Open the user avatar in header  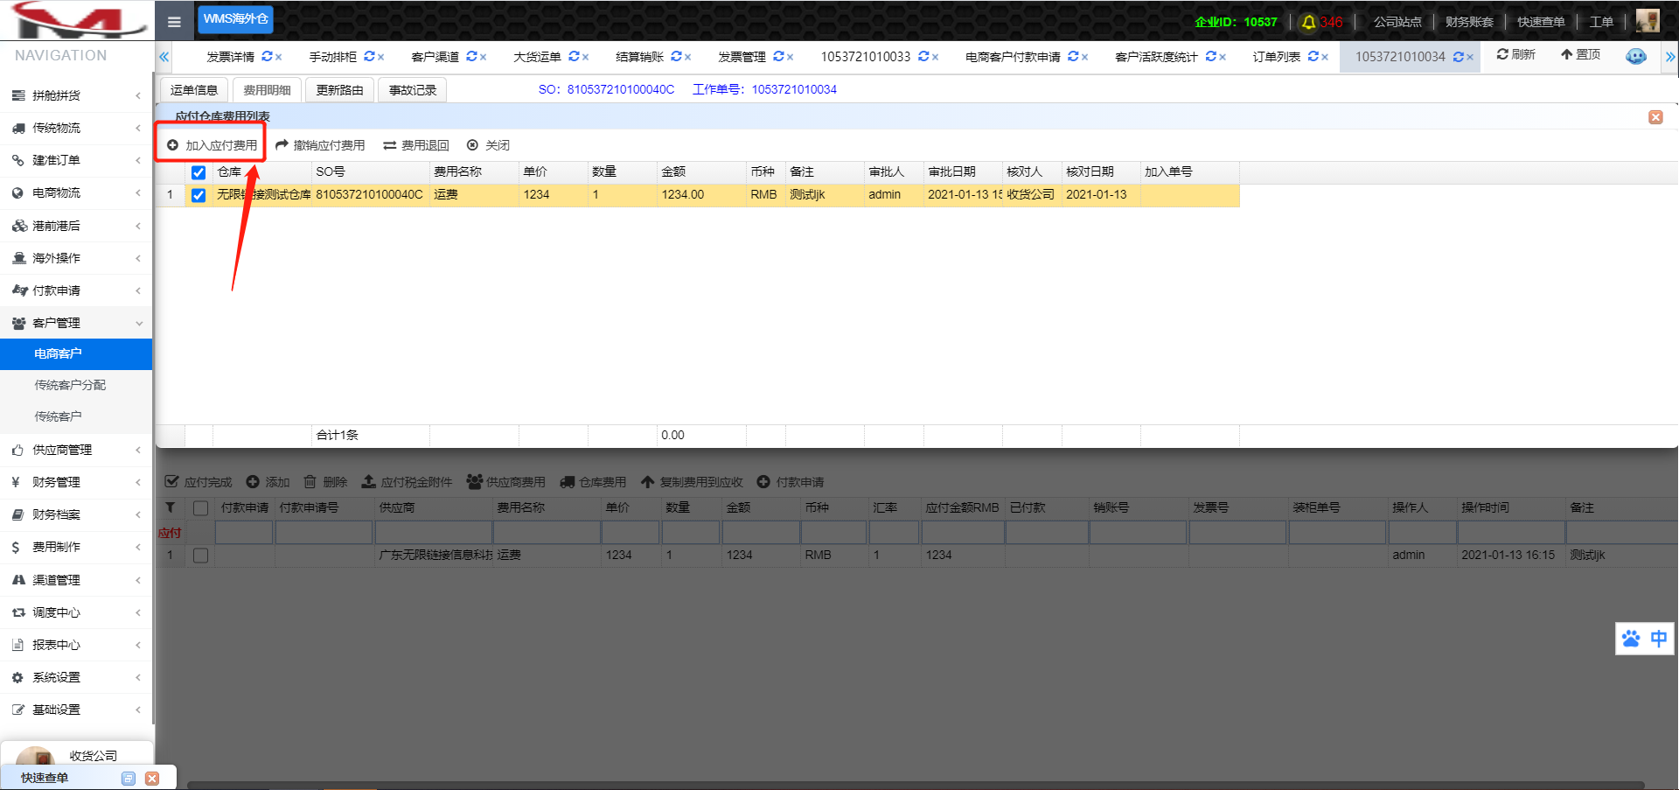[1648, 21]
